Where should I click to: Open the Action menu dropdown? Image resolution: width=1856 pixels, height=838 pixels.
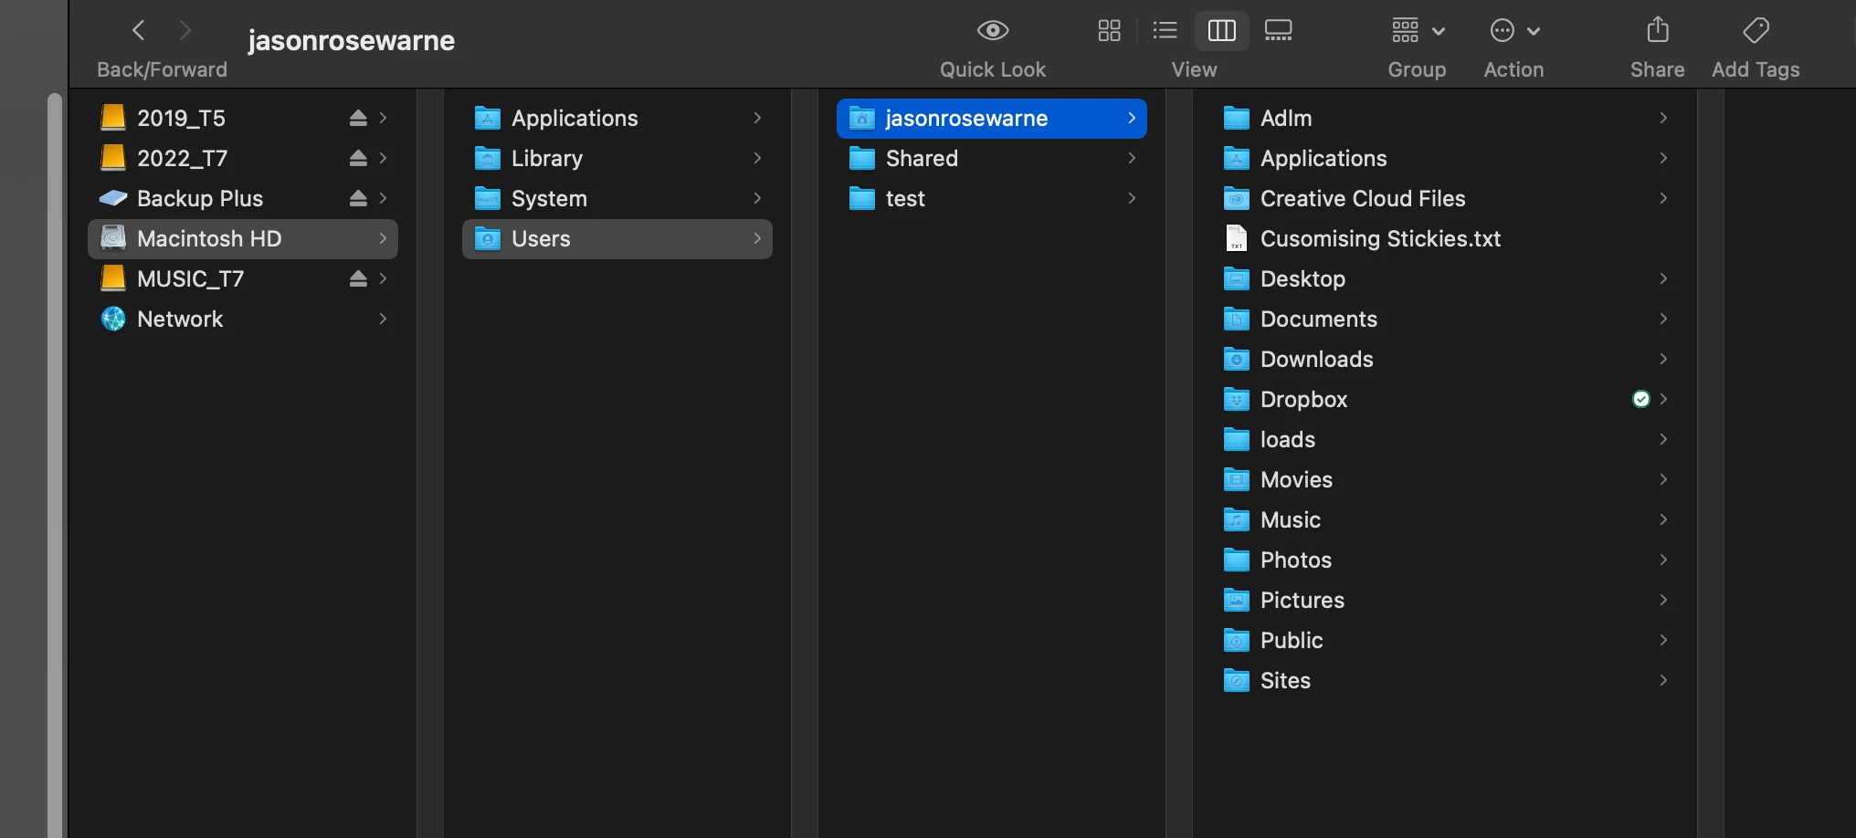pos(1514,30)
